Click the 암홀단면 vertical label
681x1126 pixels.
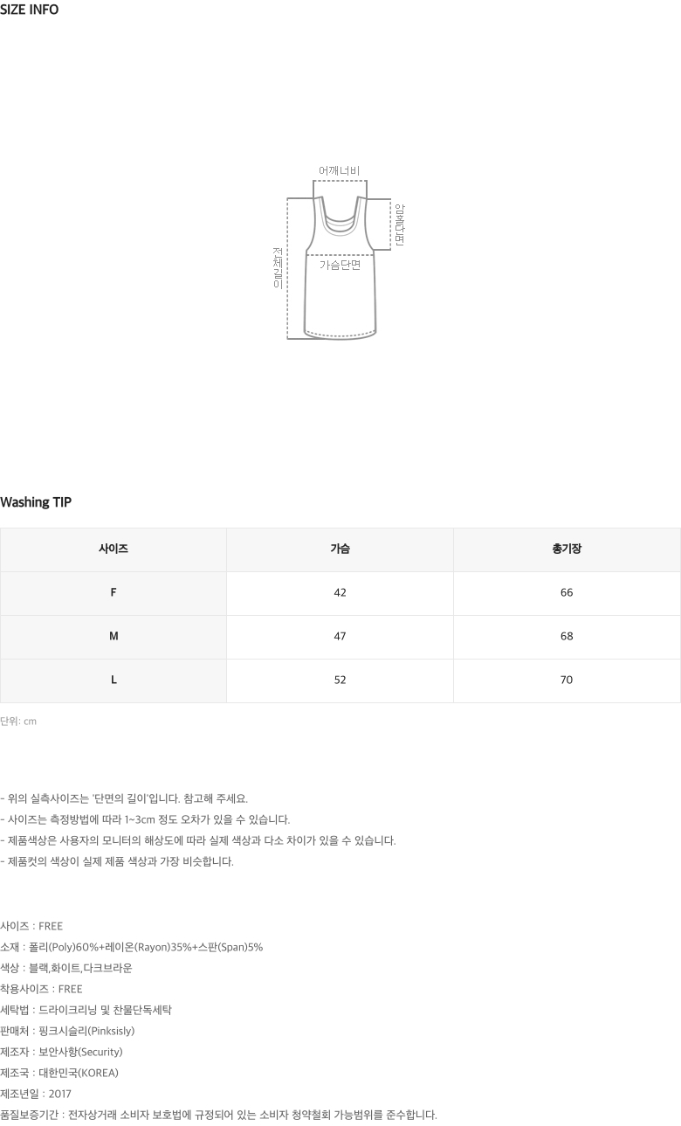(x=400, y=225)
